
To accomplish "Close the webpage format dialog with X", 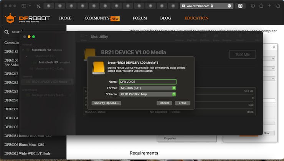I will [x=274, y=47].
